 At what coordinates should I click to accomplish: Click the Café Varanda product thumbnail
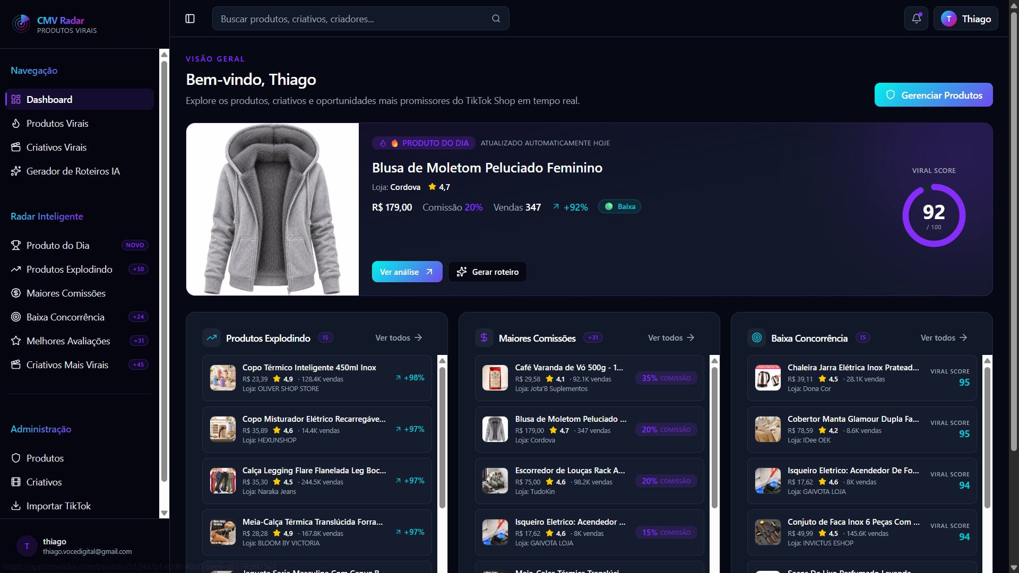coord(495,378)
